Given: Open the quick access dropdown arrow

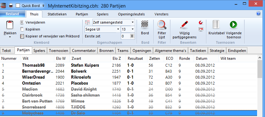Looking at the screenshot, I should [43, 6].
